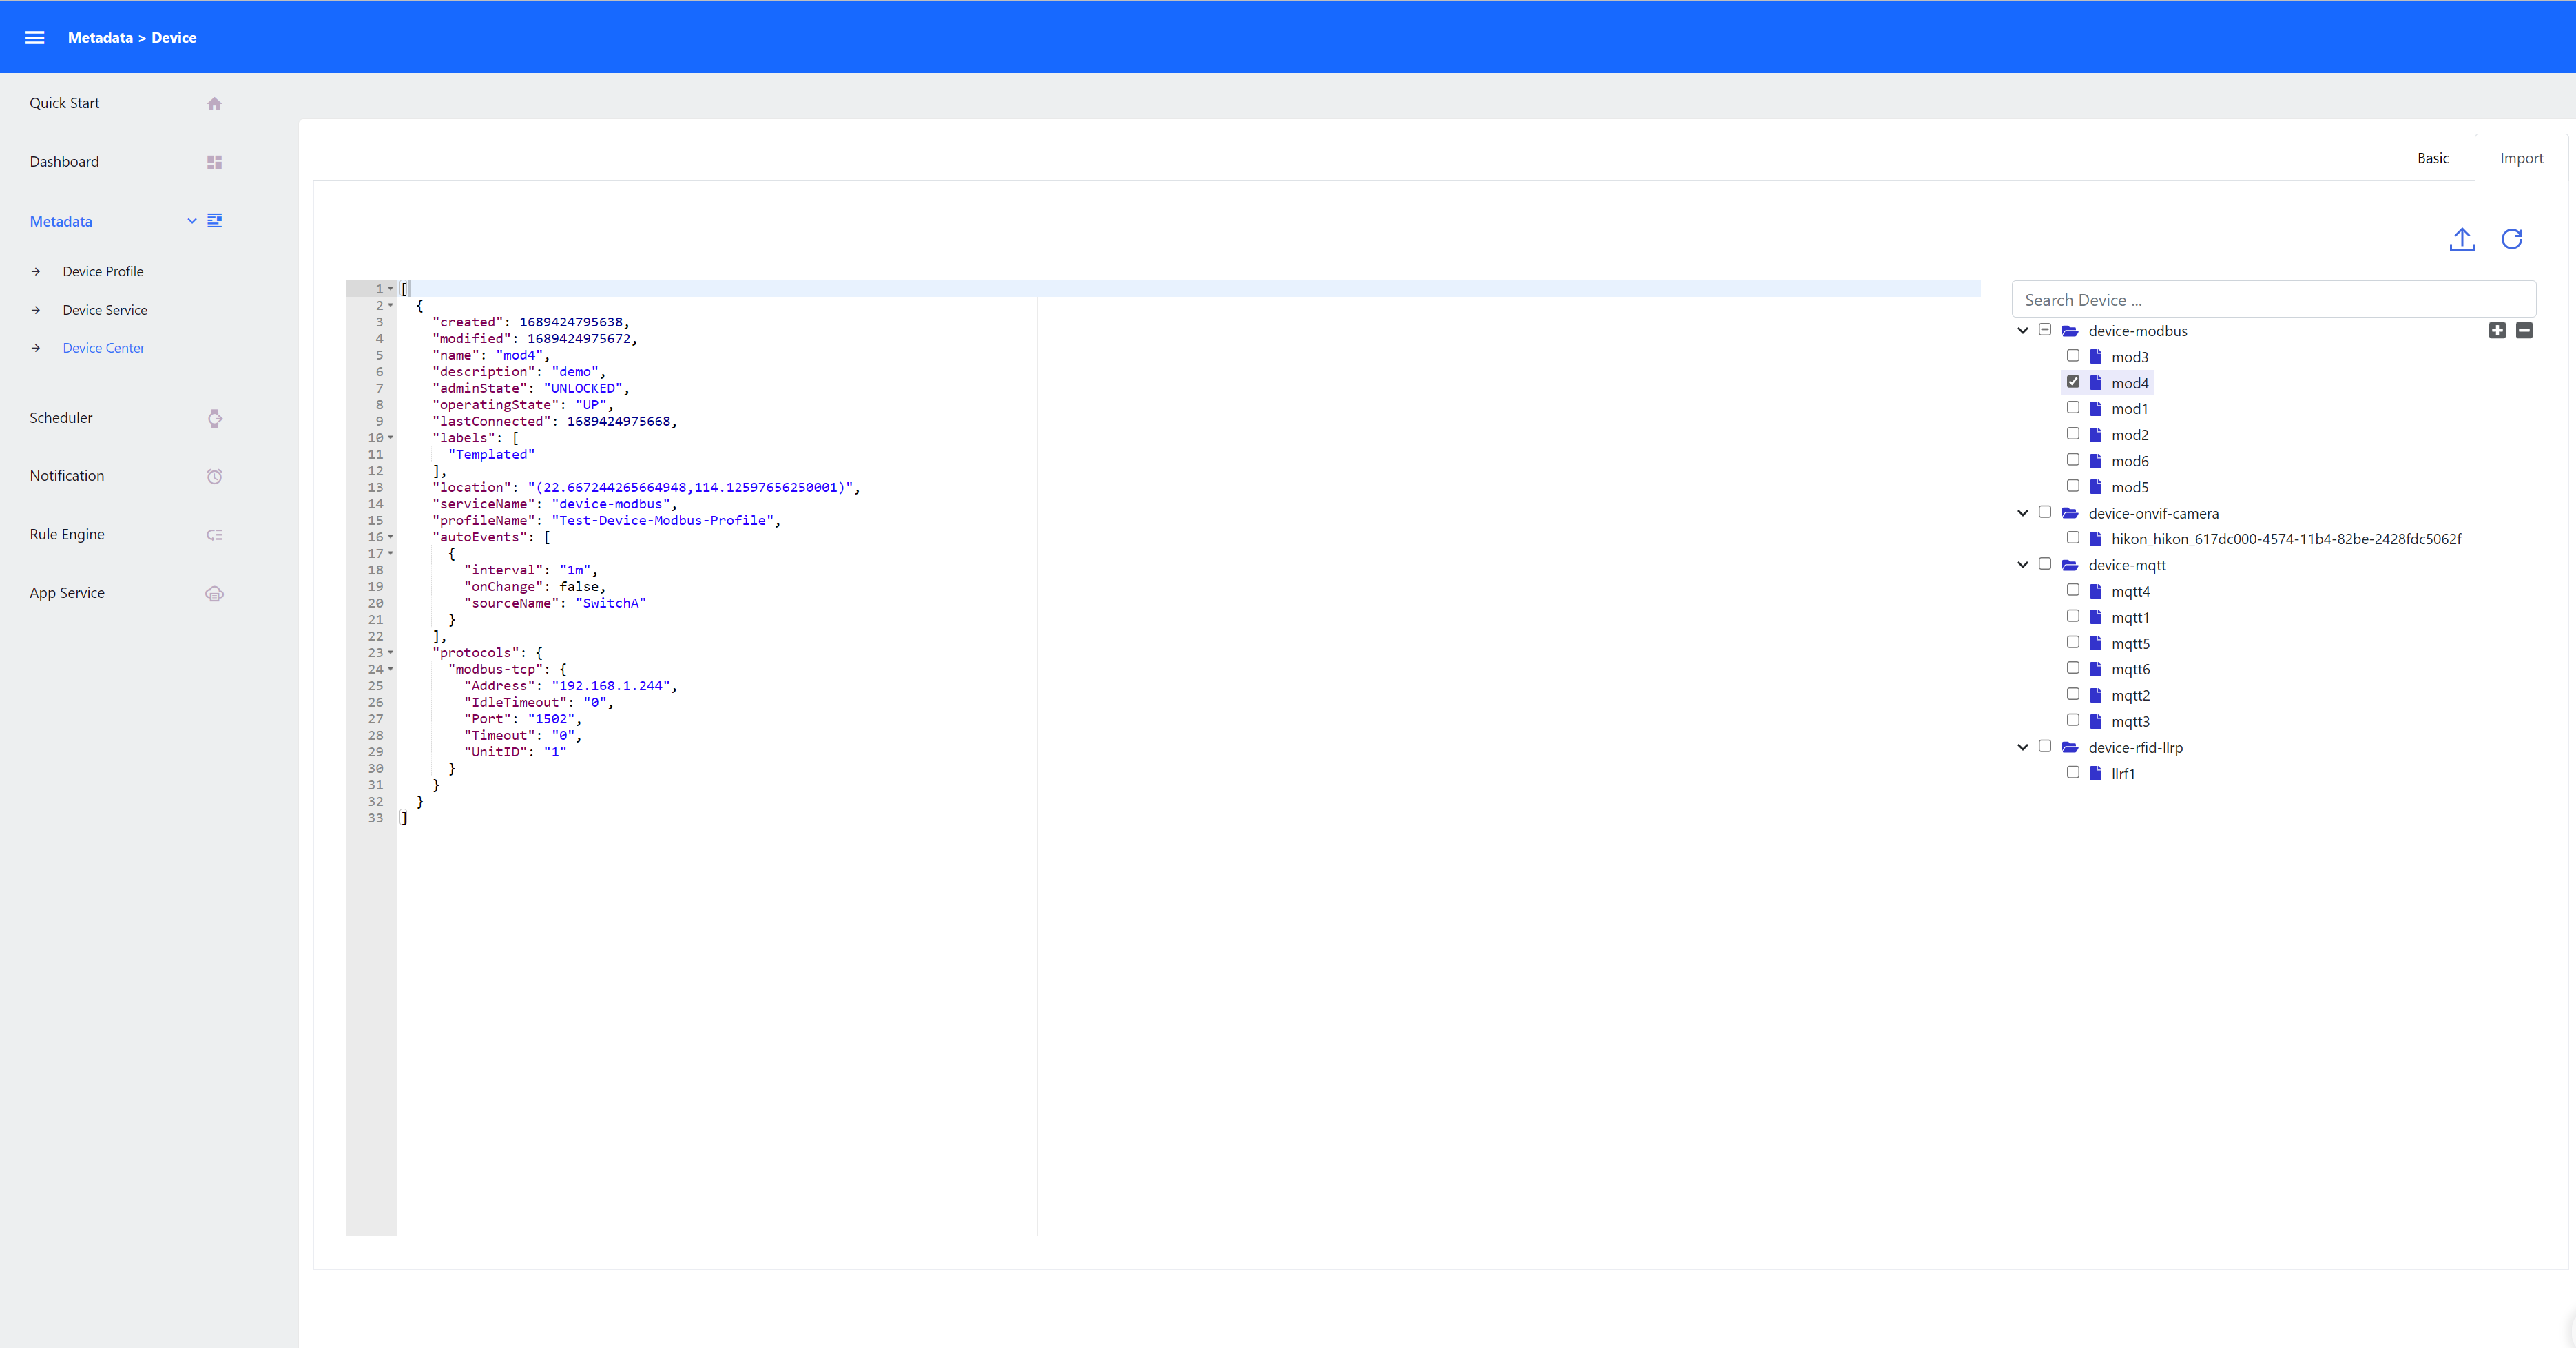Switch to the Import tab
This screenshot has width=2576, height=1348.
point(2521,158)
